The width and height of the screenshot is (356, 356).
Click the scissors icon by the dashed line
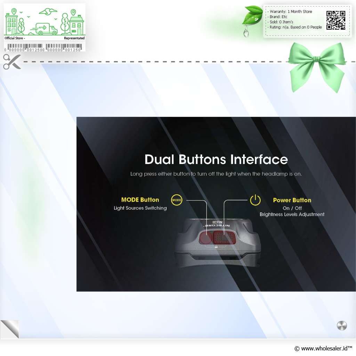[12, 62]
